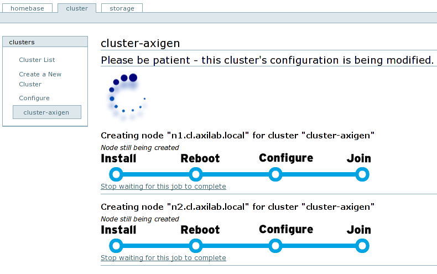Select the cluster tab
The image size is (437, 274).
77,8
